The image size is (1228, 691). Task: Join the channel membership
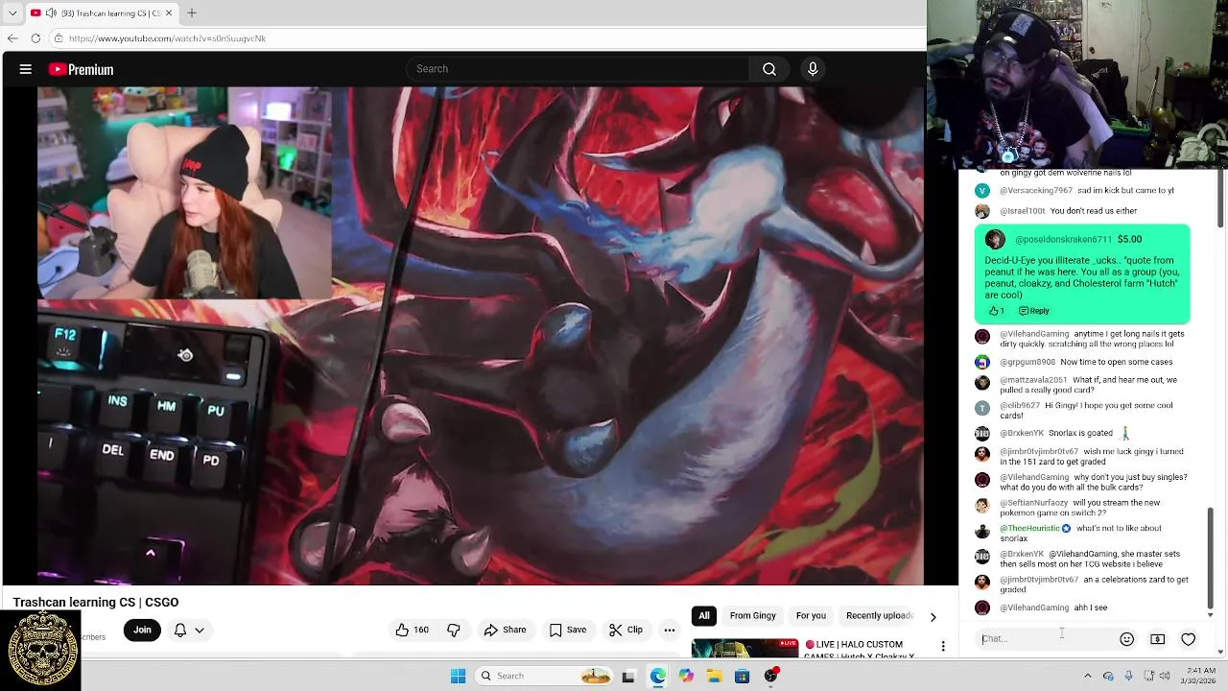pos(142,630)
